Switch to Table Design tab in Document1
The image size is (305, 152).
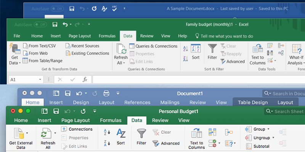tap(252, 103)
